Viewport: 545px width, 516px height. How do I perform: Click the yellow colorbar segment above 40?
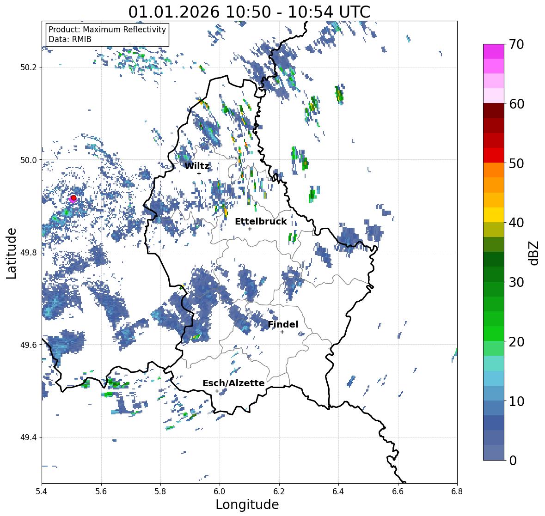[x=494, y=215]
